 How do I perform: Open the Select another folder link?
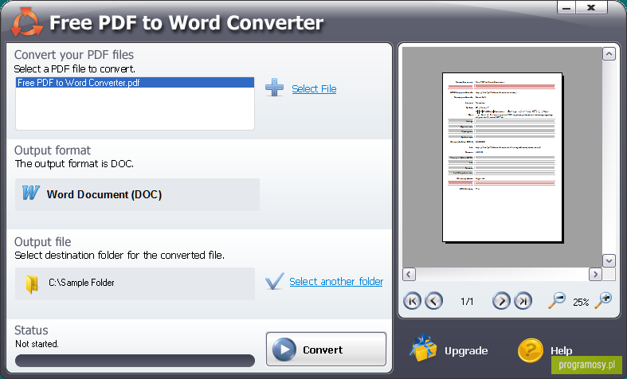coord(336,281)
